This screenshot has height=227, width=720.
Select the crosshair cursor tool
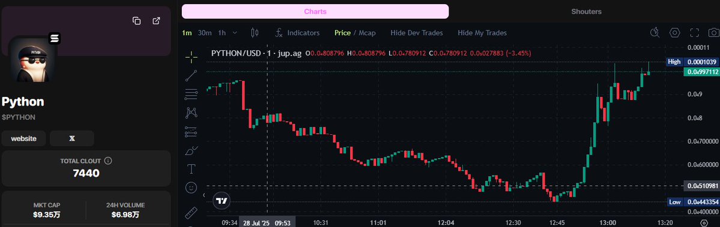[x=192, y=57]
